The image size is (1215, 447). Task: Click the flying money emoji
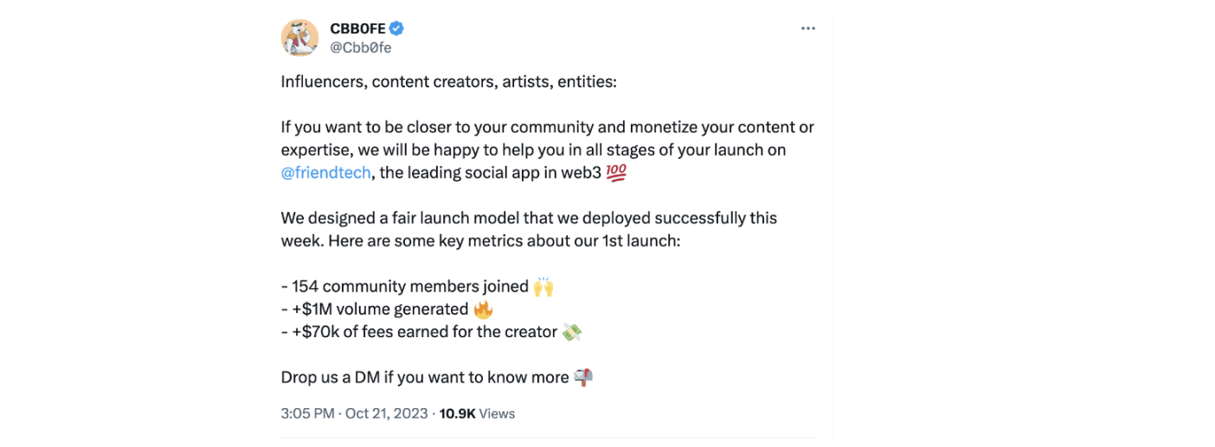pyautogui.click(x=572, y=331)
